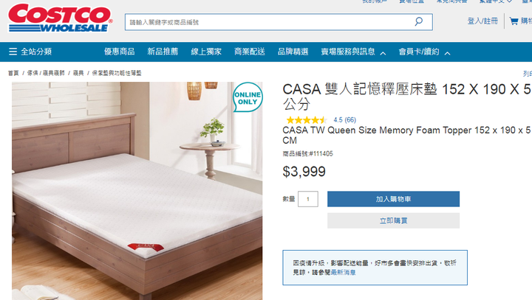
Task: Open the language selector dropdown
Action: point(495,1)
